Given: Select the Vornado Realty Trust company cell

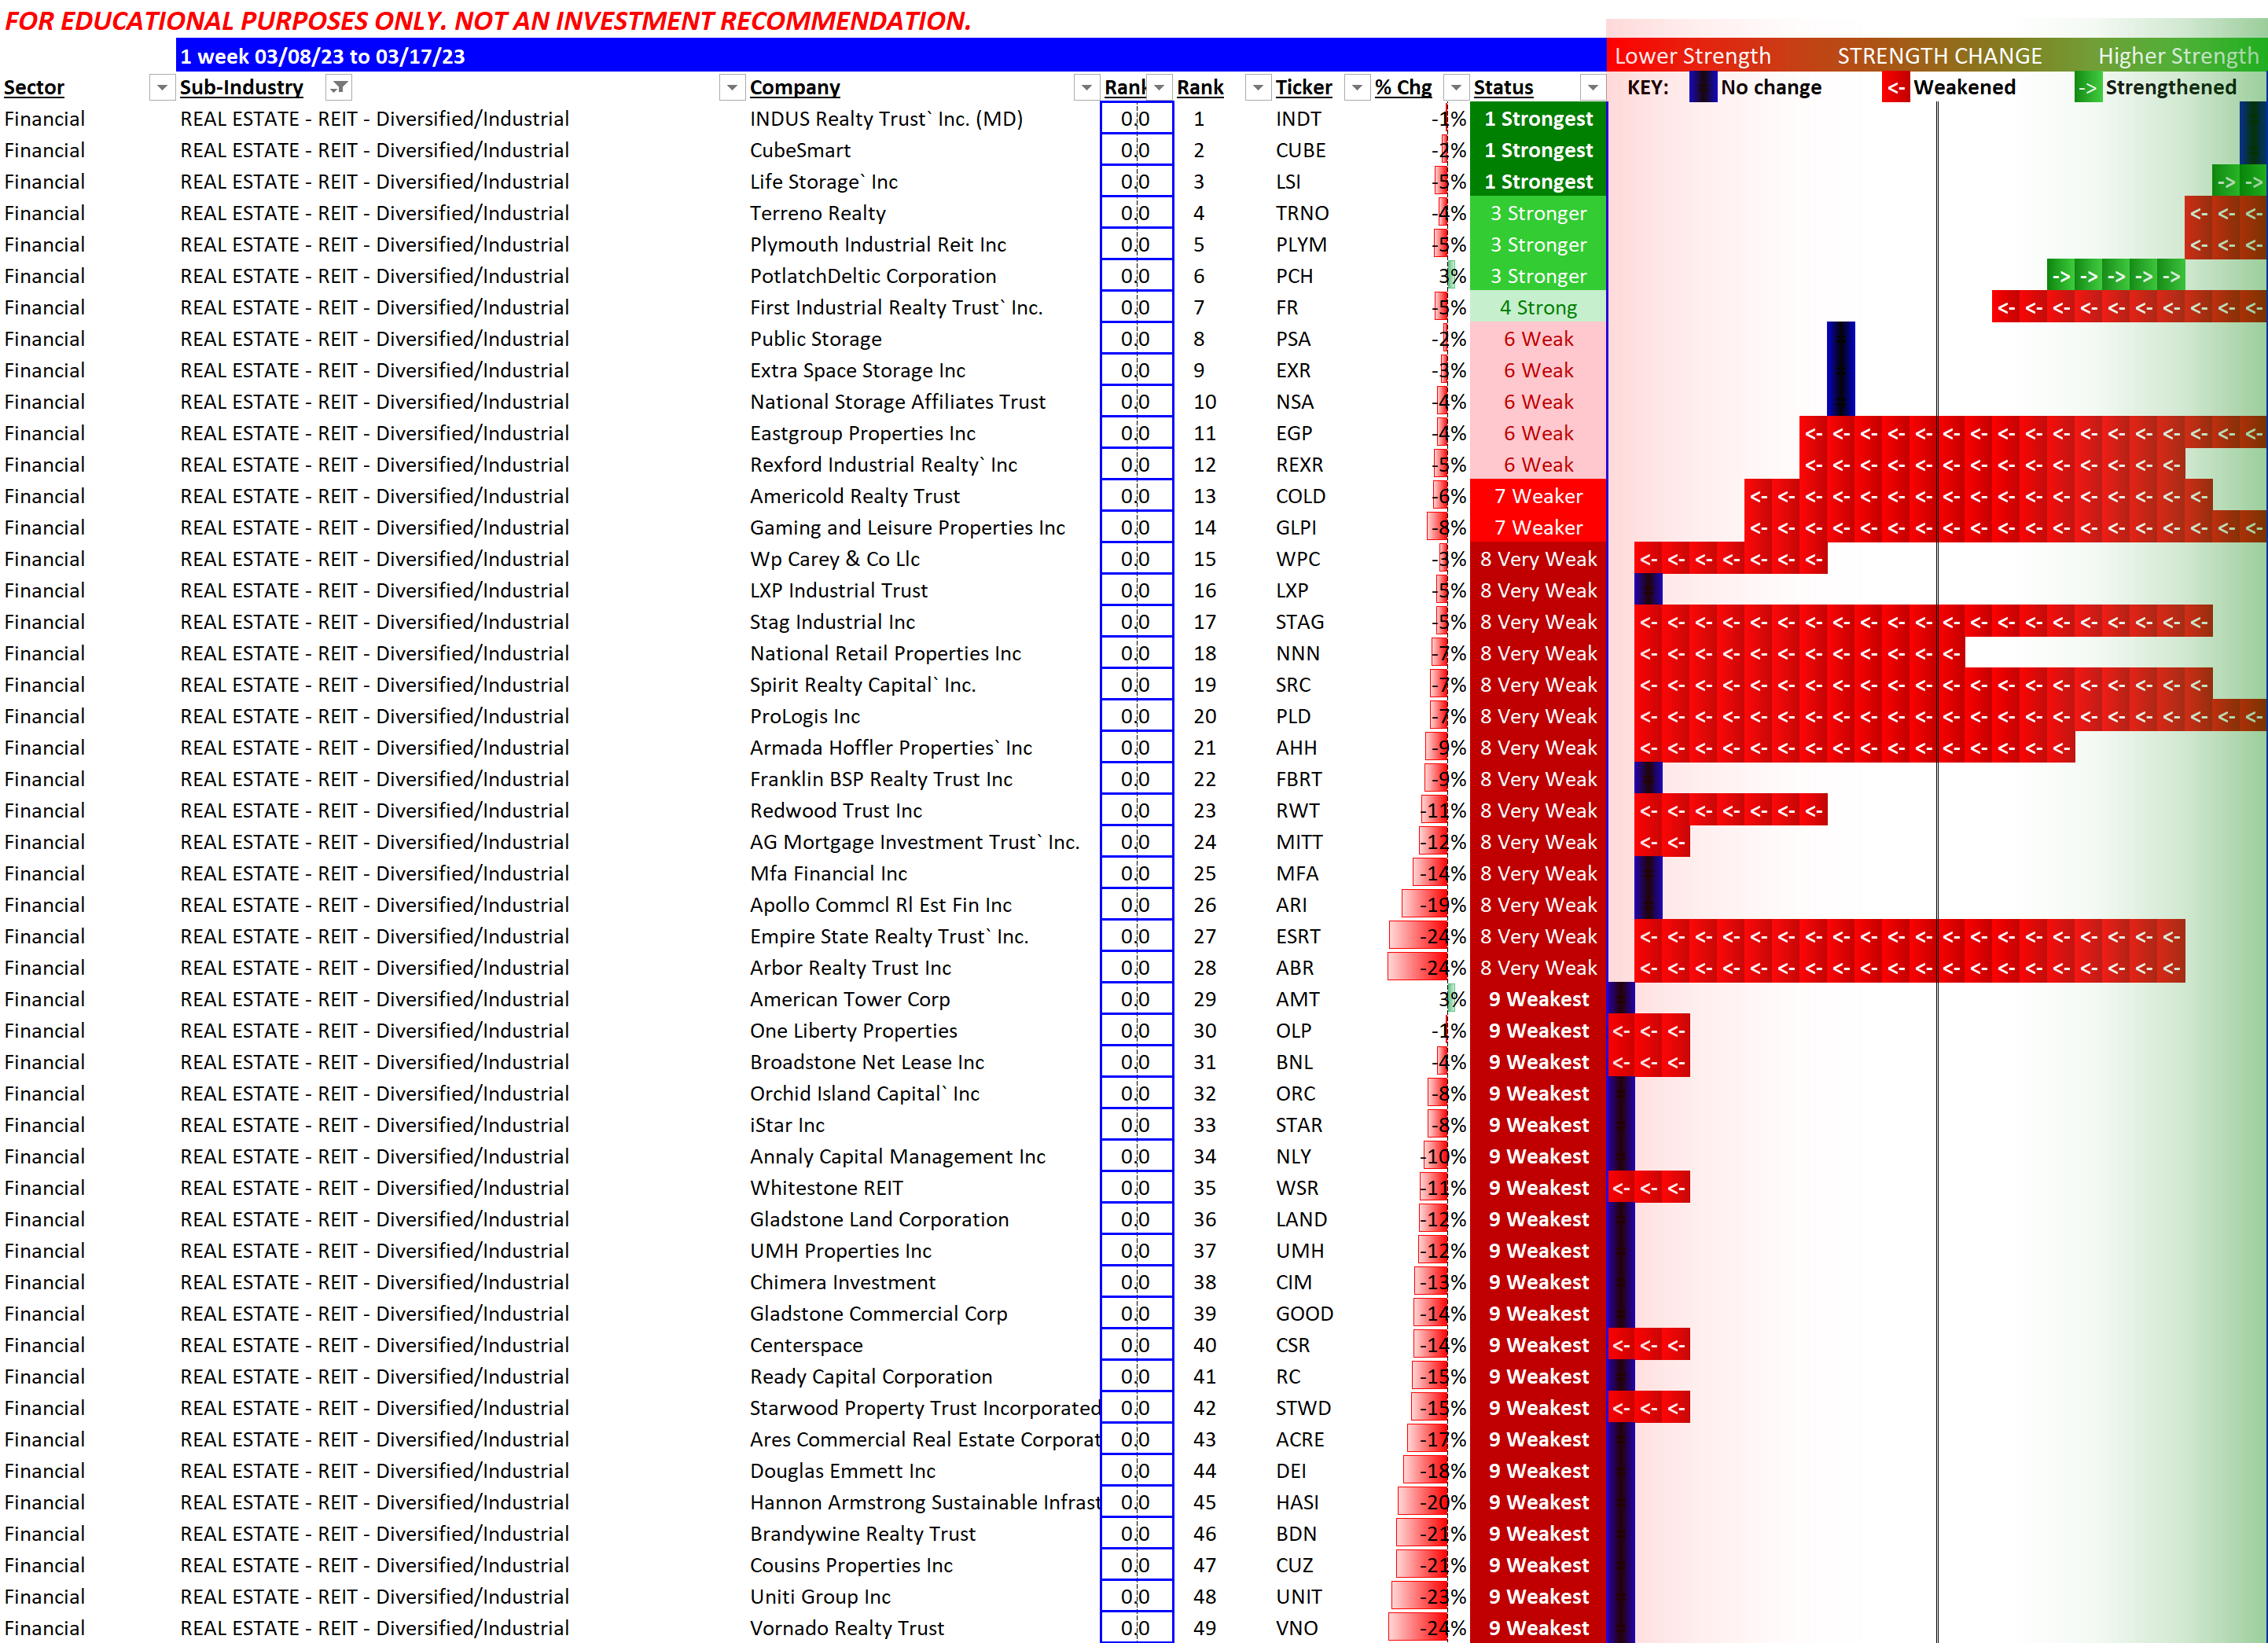Looking at the screenshot, I should 846,1628.
